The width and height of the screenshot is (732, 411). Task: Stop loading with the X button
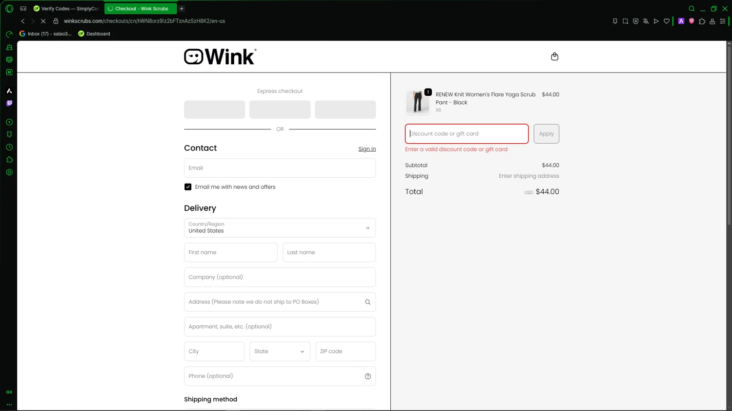(x=43, y=21)
